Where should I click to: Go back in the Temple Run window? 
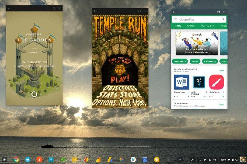(x=95, y=11)
